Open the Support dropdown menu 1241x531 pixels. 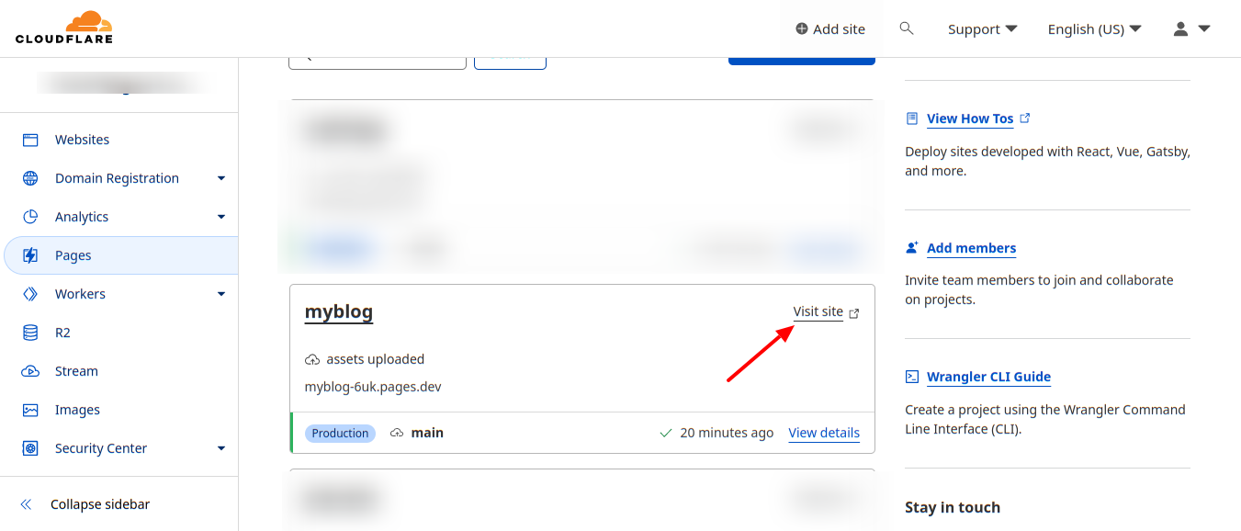(x=982, y=28)
